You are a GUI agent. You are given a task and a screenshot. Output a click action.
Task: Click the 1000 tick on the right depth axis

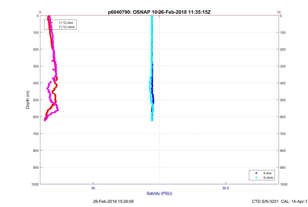point(284,184)
